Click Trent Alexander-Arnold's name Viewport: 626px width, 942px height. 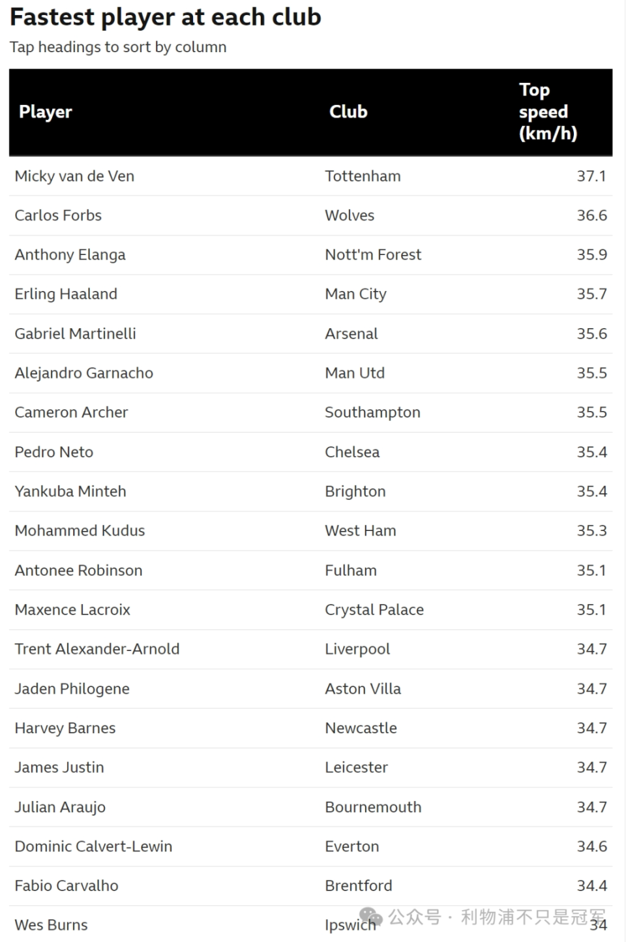[x=97, y=649]
